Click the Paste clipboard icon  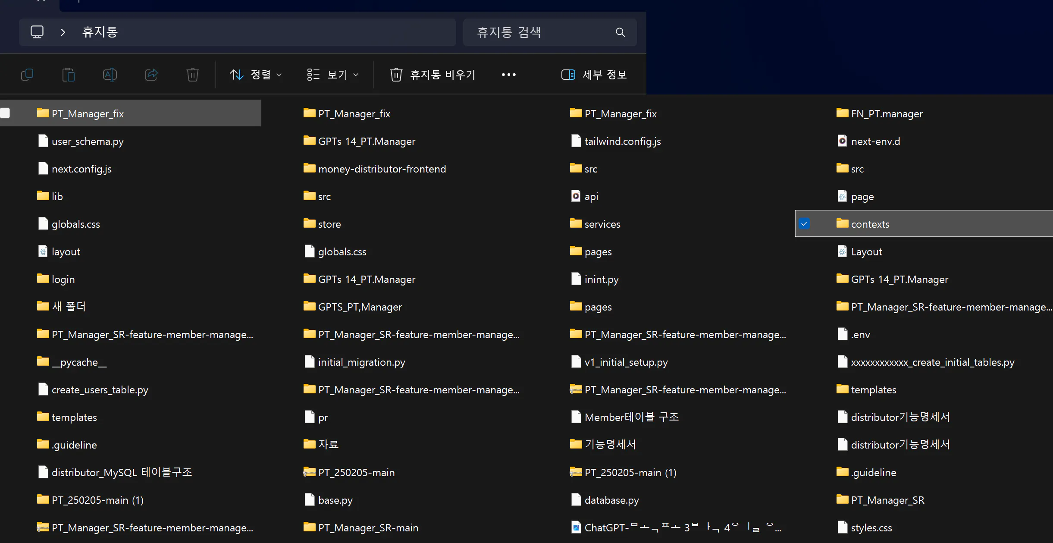point(68,75)
